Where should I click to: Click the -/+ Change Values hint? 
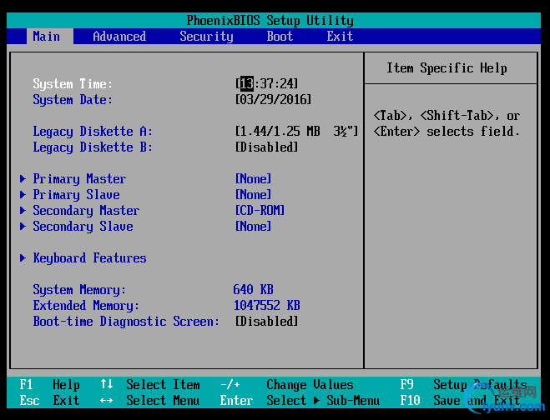(286, 385)
